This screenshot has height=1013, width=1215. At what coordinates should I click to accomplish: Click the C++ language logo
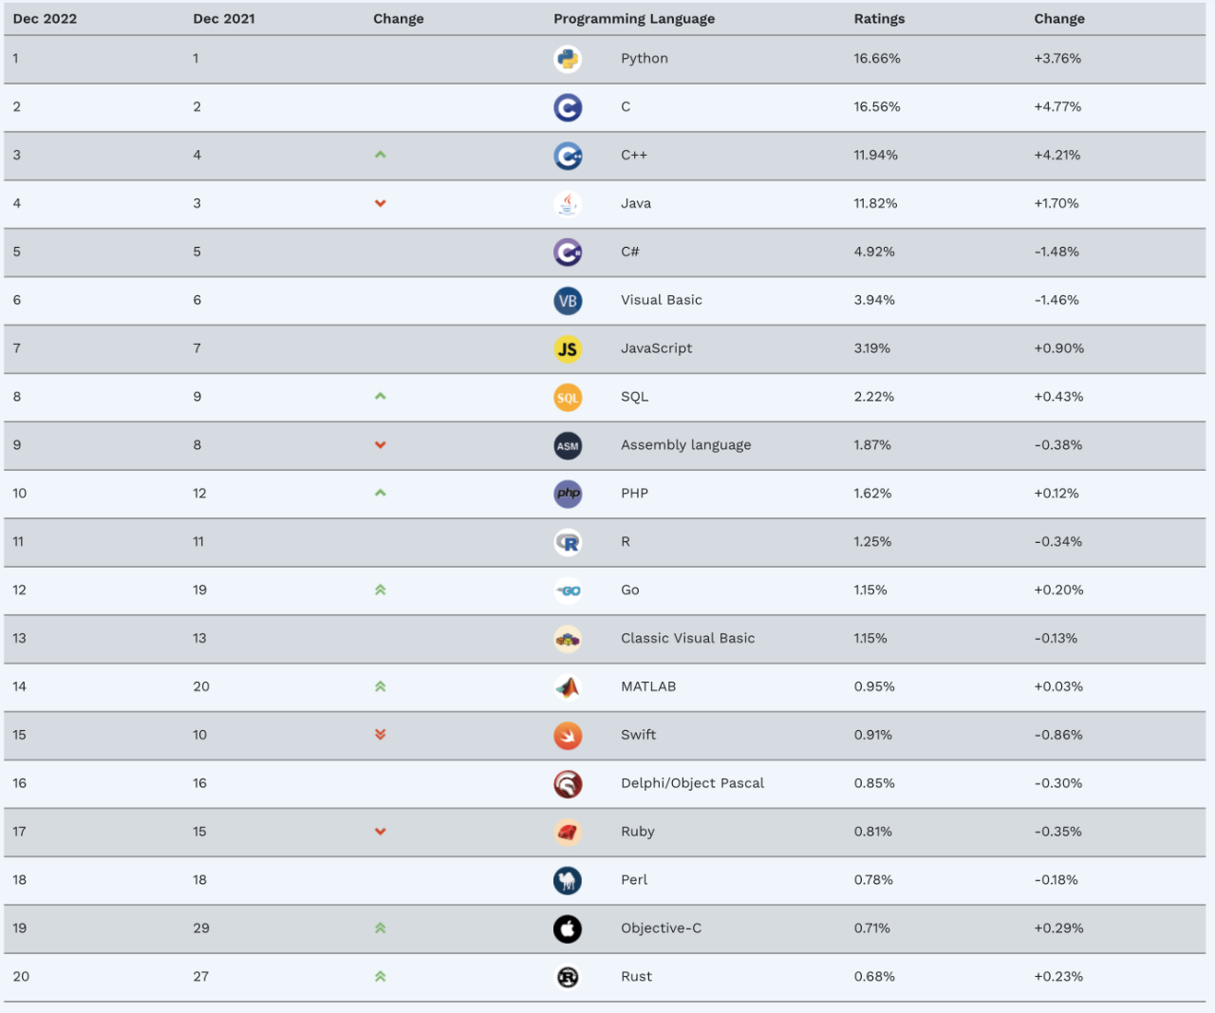pos(568,156)
